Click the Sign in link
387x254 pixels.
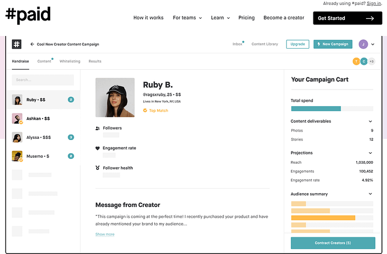(374, 3)
